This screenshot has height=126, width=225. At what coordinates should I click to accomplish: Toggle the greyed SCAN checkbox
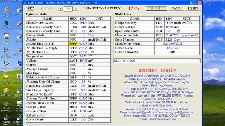[x=42, y=8]
